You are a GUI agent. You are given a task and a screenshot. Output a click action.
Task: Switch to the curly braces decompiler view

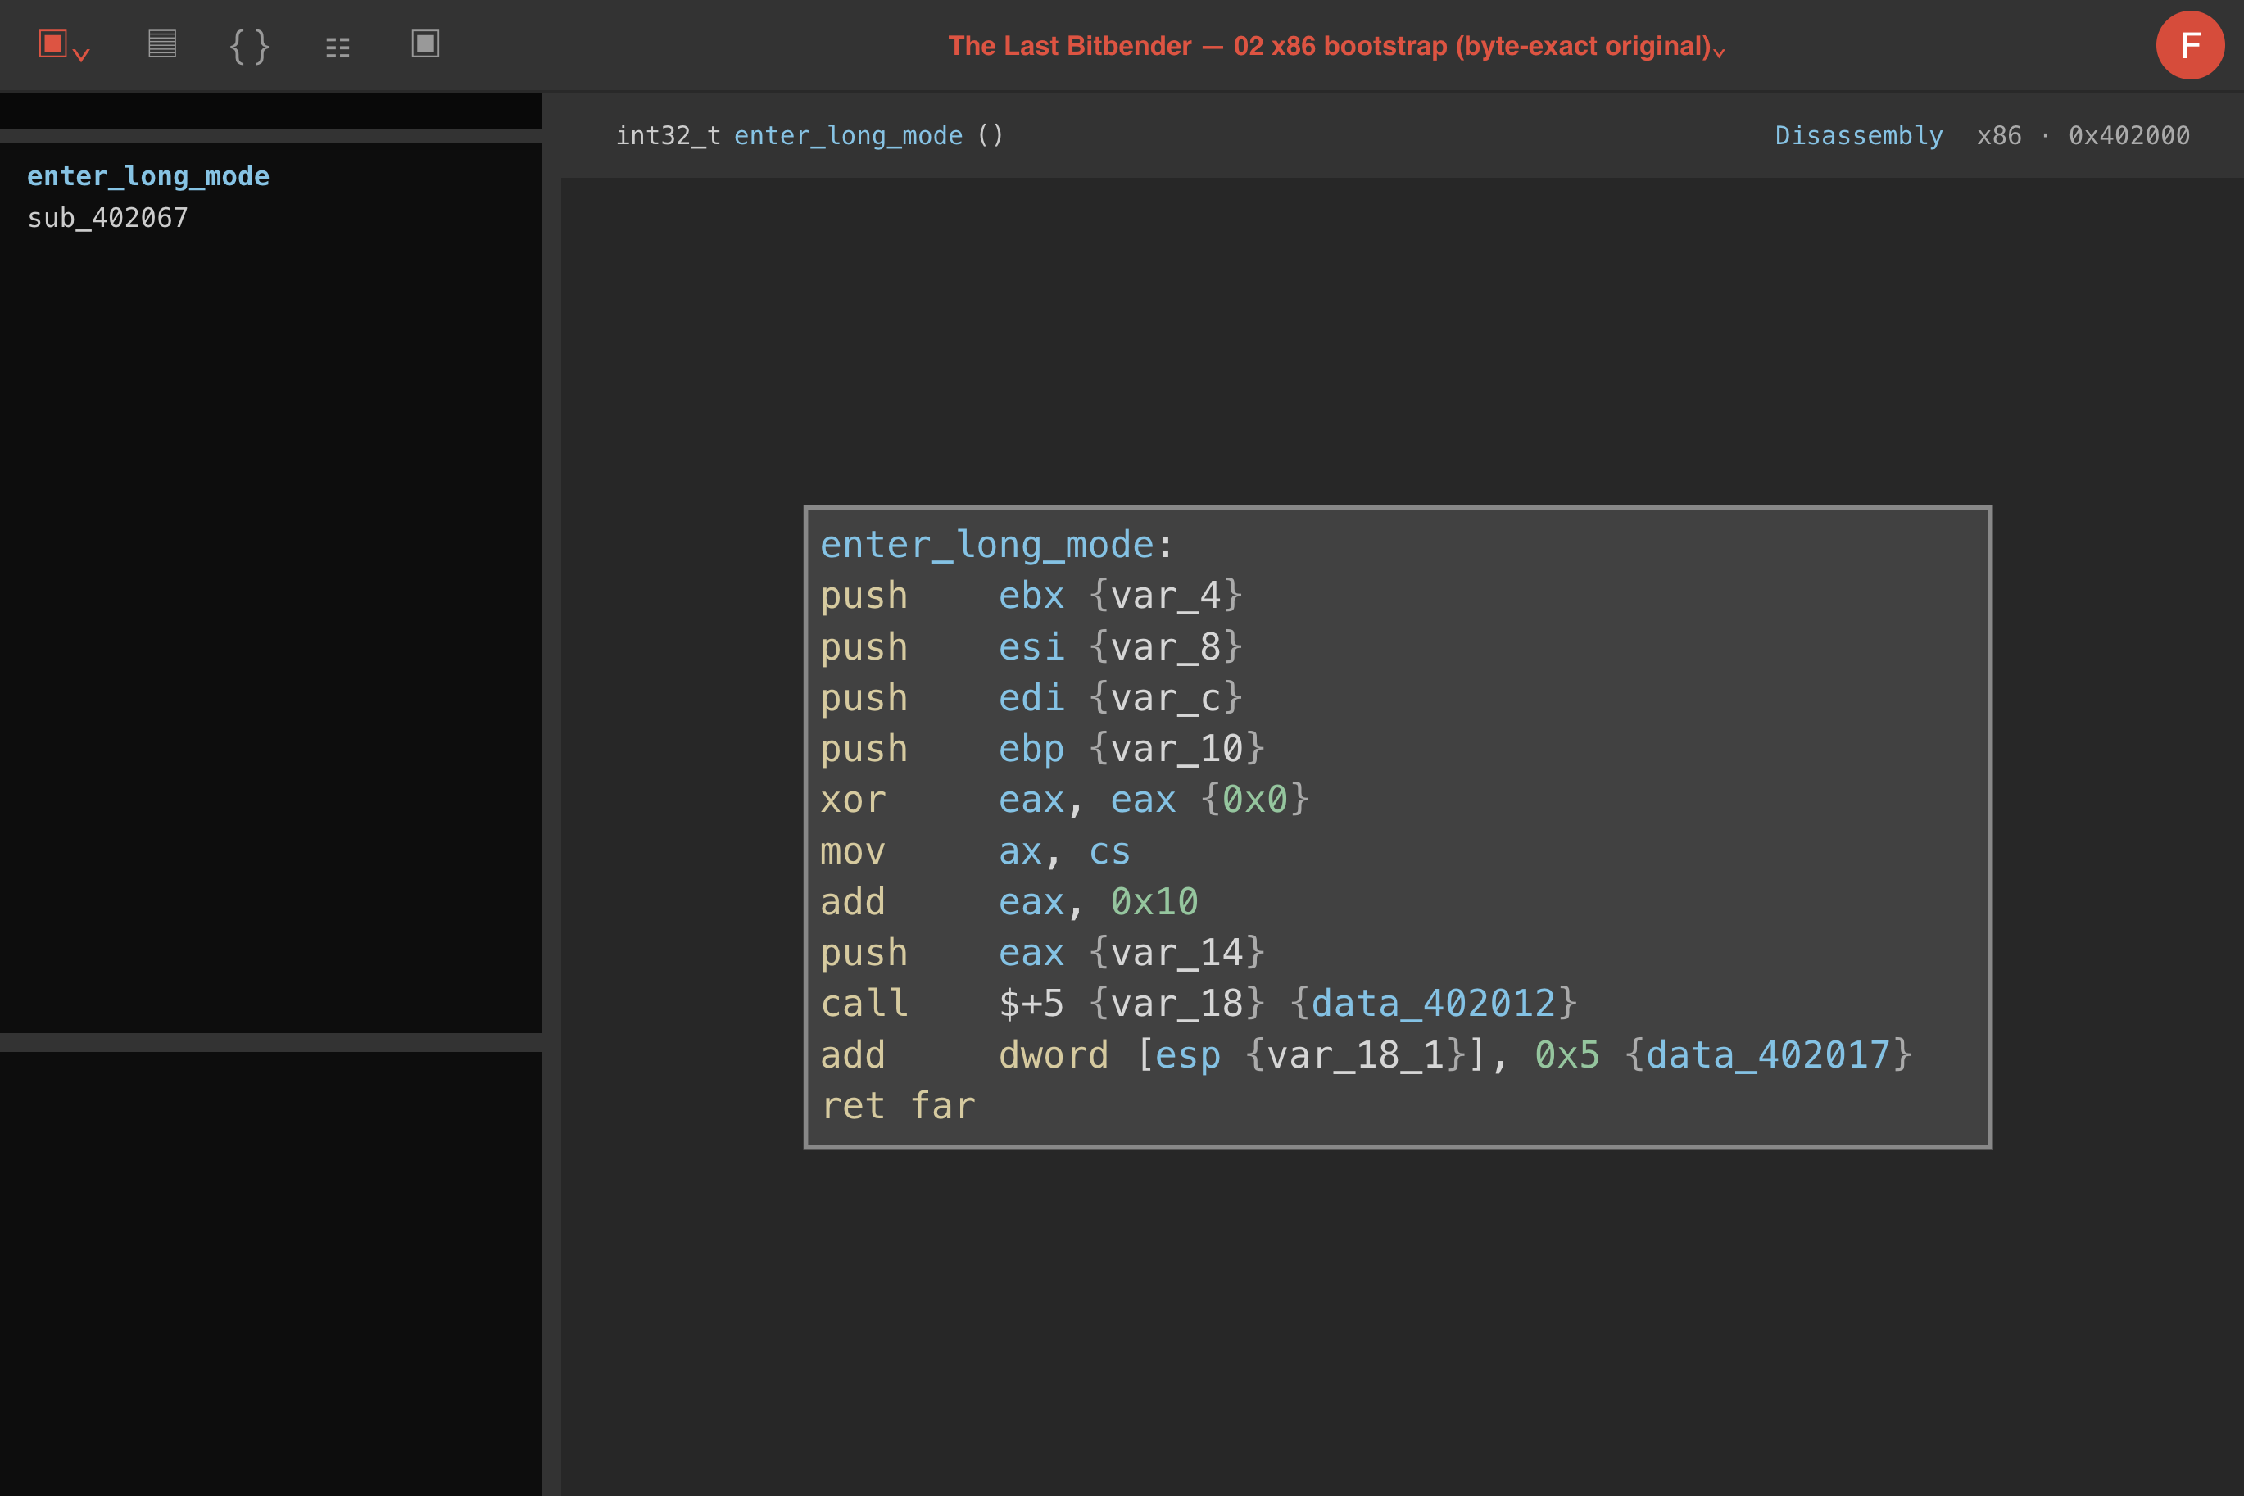point(250,46)
